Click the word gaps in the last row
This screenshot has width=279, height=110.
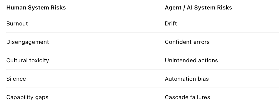pos(42,97)
